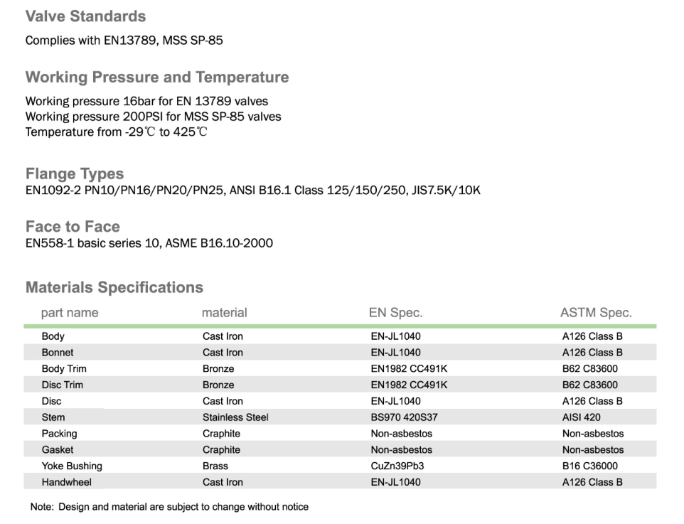Image resolution: width=684 pixels, height=524 pixels.
Task: Click the Valve Standards heading
Action: [85, 16]
